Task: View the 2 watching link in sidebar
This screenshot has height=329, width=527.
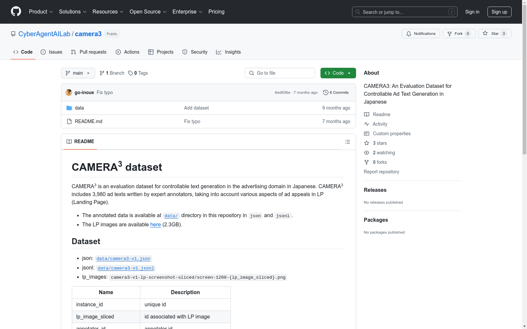Action: point(379,153)
